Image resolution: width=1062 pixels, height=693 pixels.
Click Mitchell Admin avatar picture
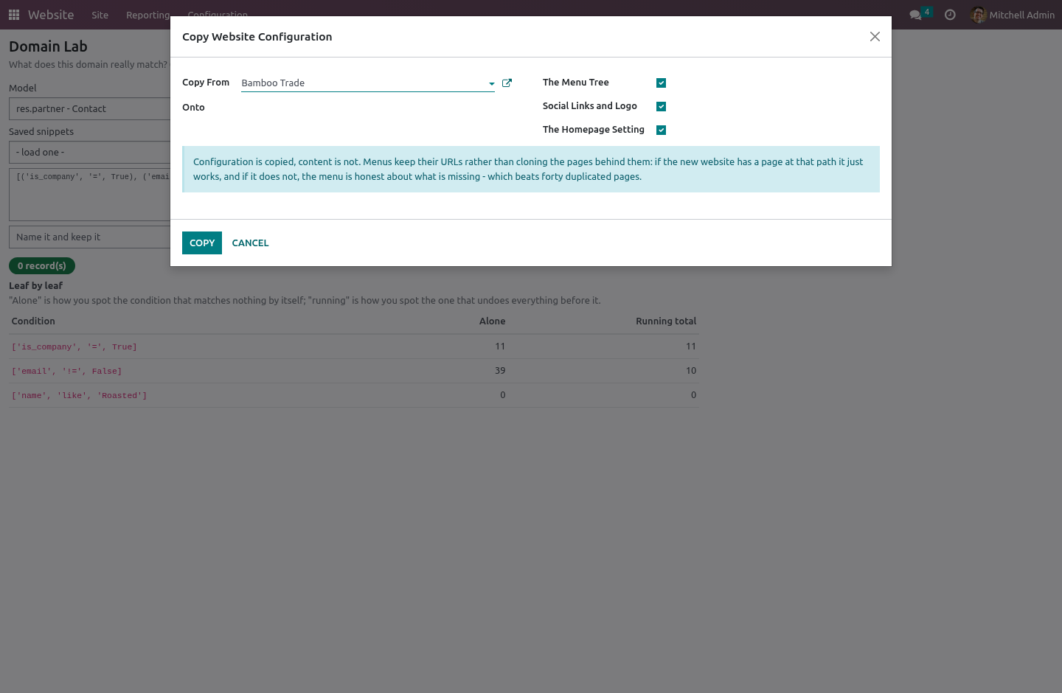click(979, 15)
